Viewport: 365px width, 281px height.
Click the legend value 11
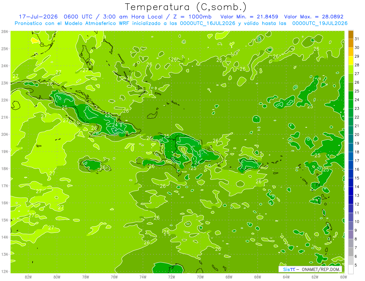[x=357, y=213]
